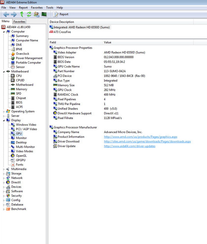The width and height of the screenshot is (207, 244).
Task: Select the Power Management icon
Action: [x=13, y=58]
